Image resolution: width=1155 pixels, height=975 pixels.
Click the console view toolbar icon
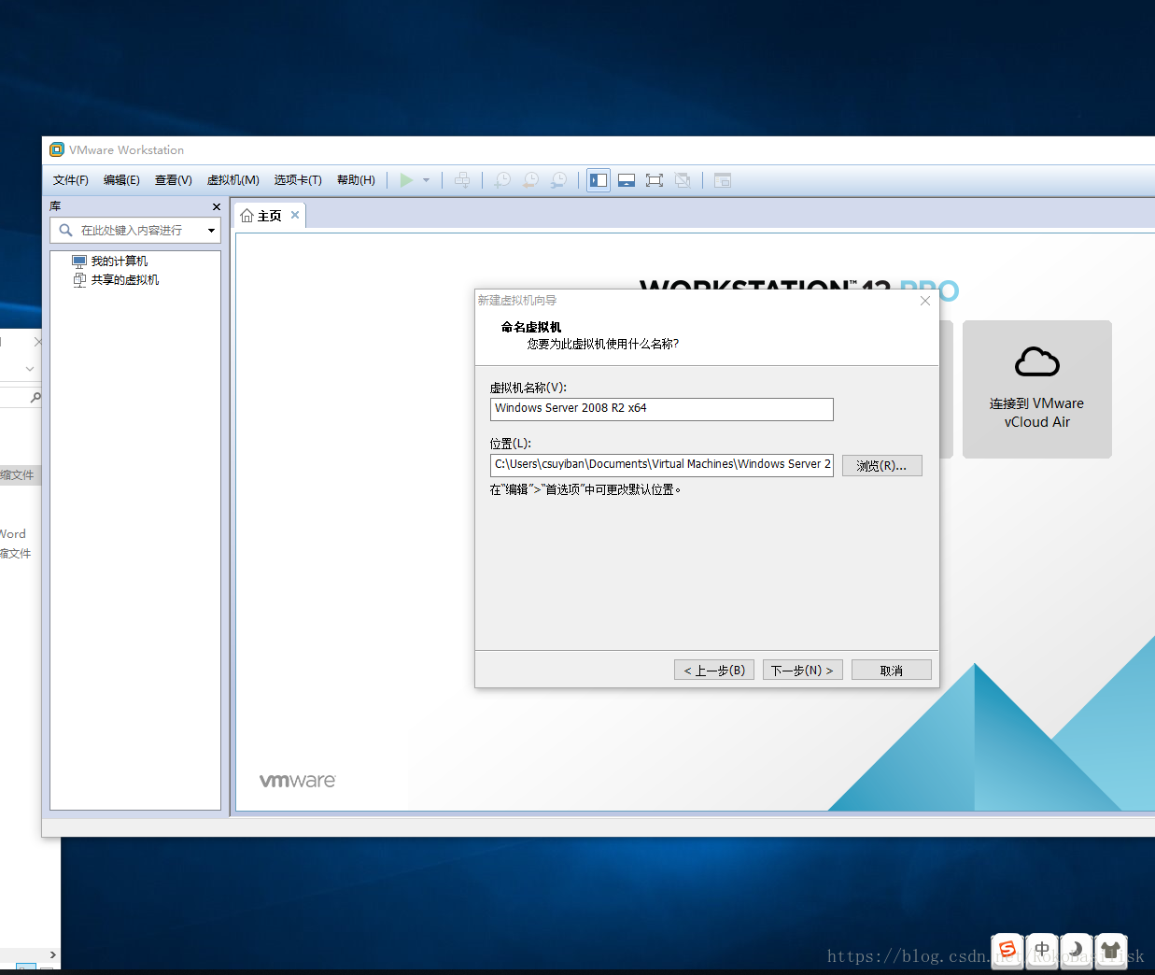(723, 180)
